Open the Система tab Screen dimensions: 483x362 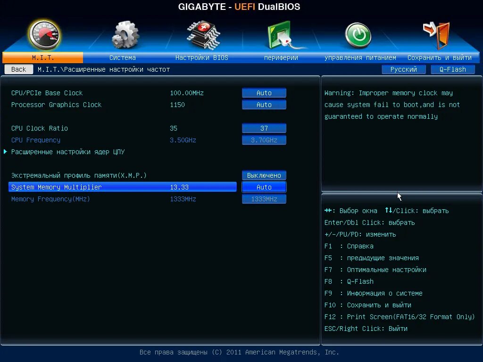(123, 58)
